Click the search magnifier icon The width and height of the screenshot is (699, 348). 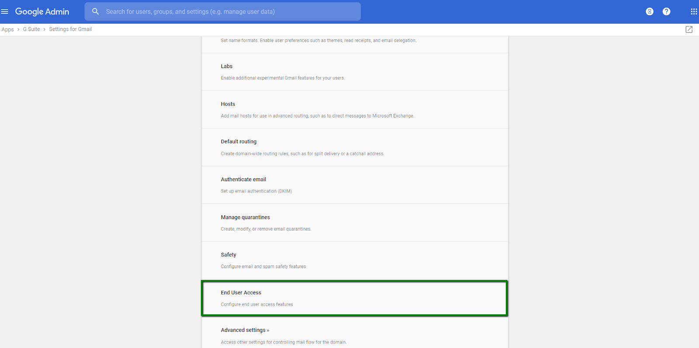[95, 11]
